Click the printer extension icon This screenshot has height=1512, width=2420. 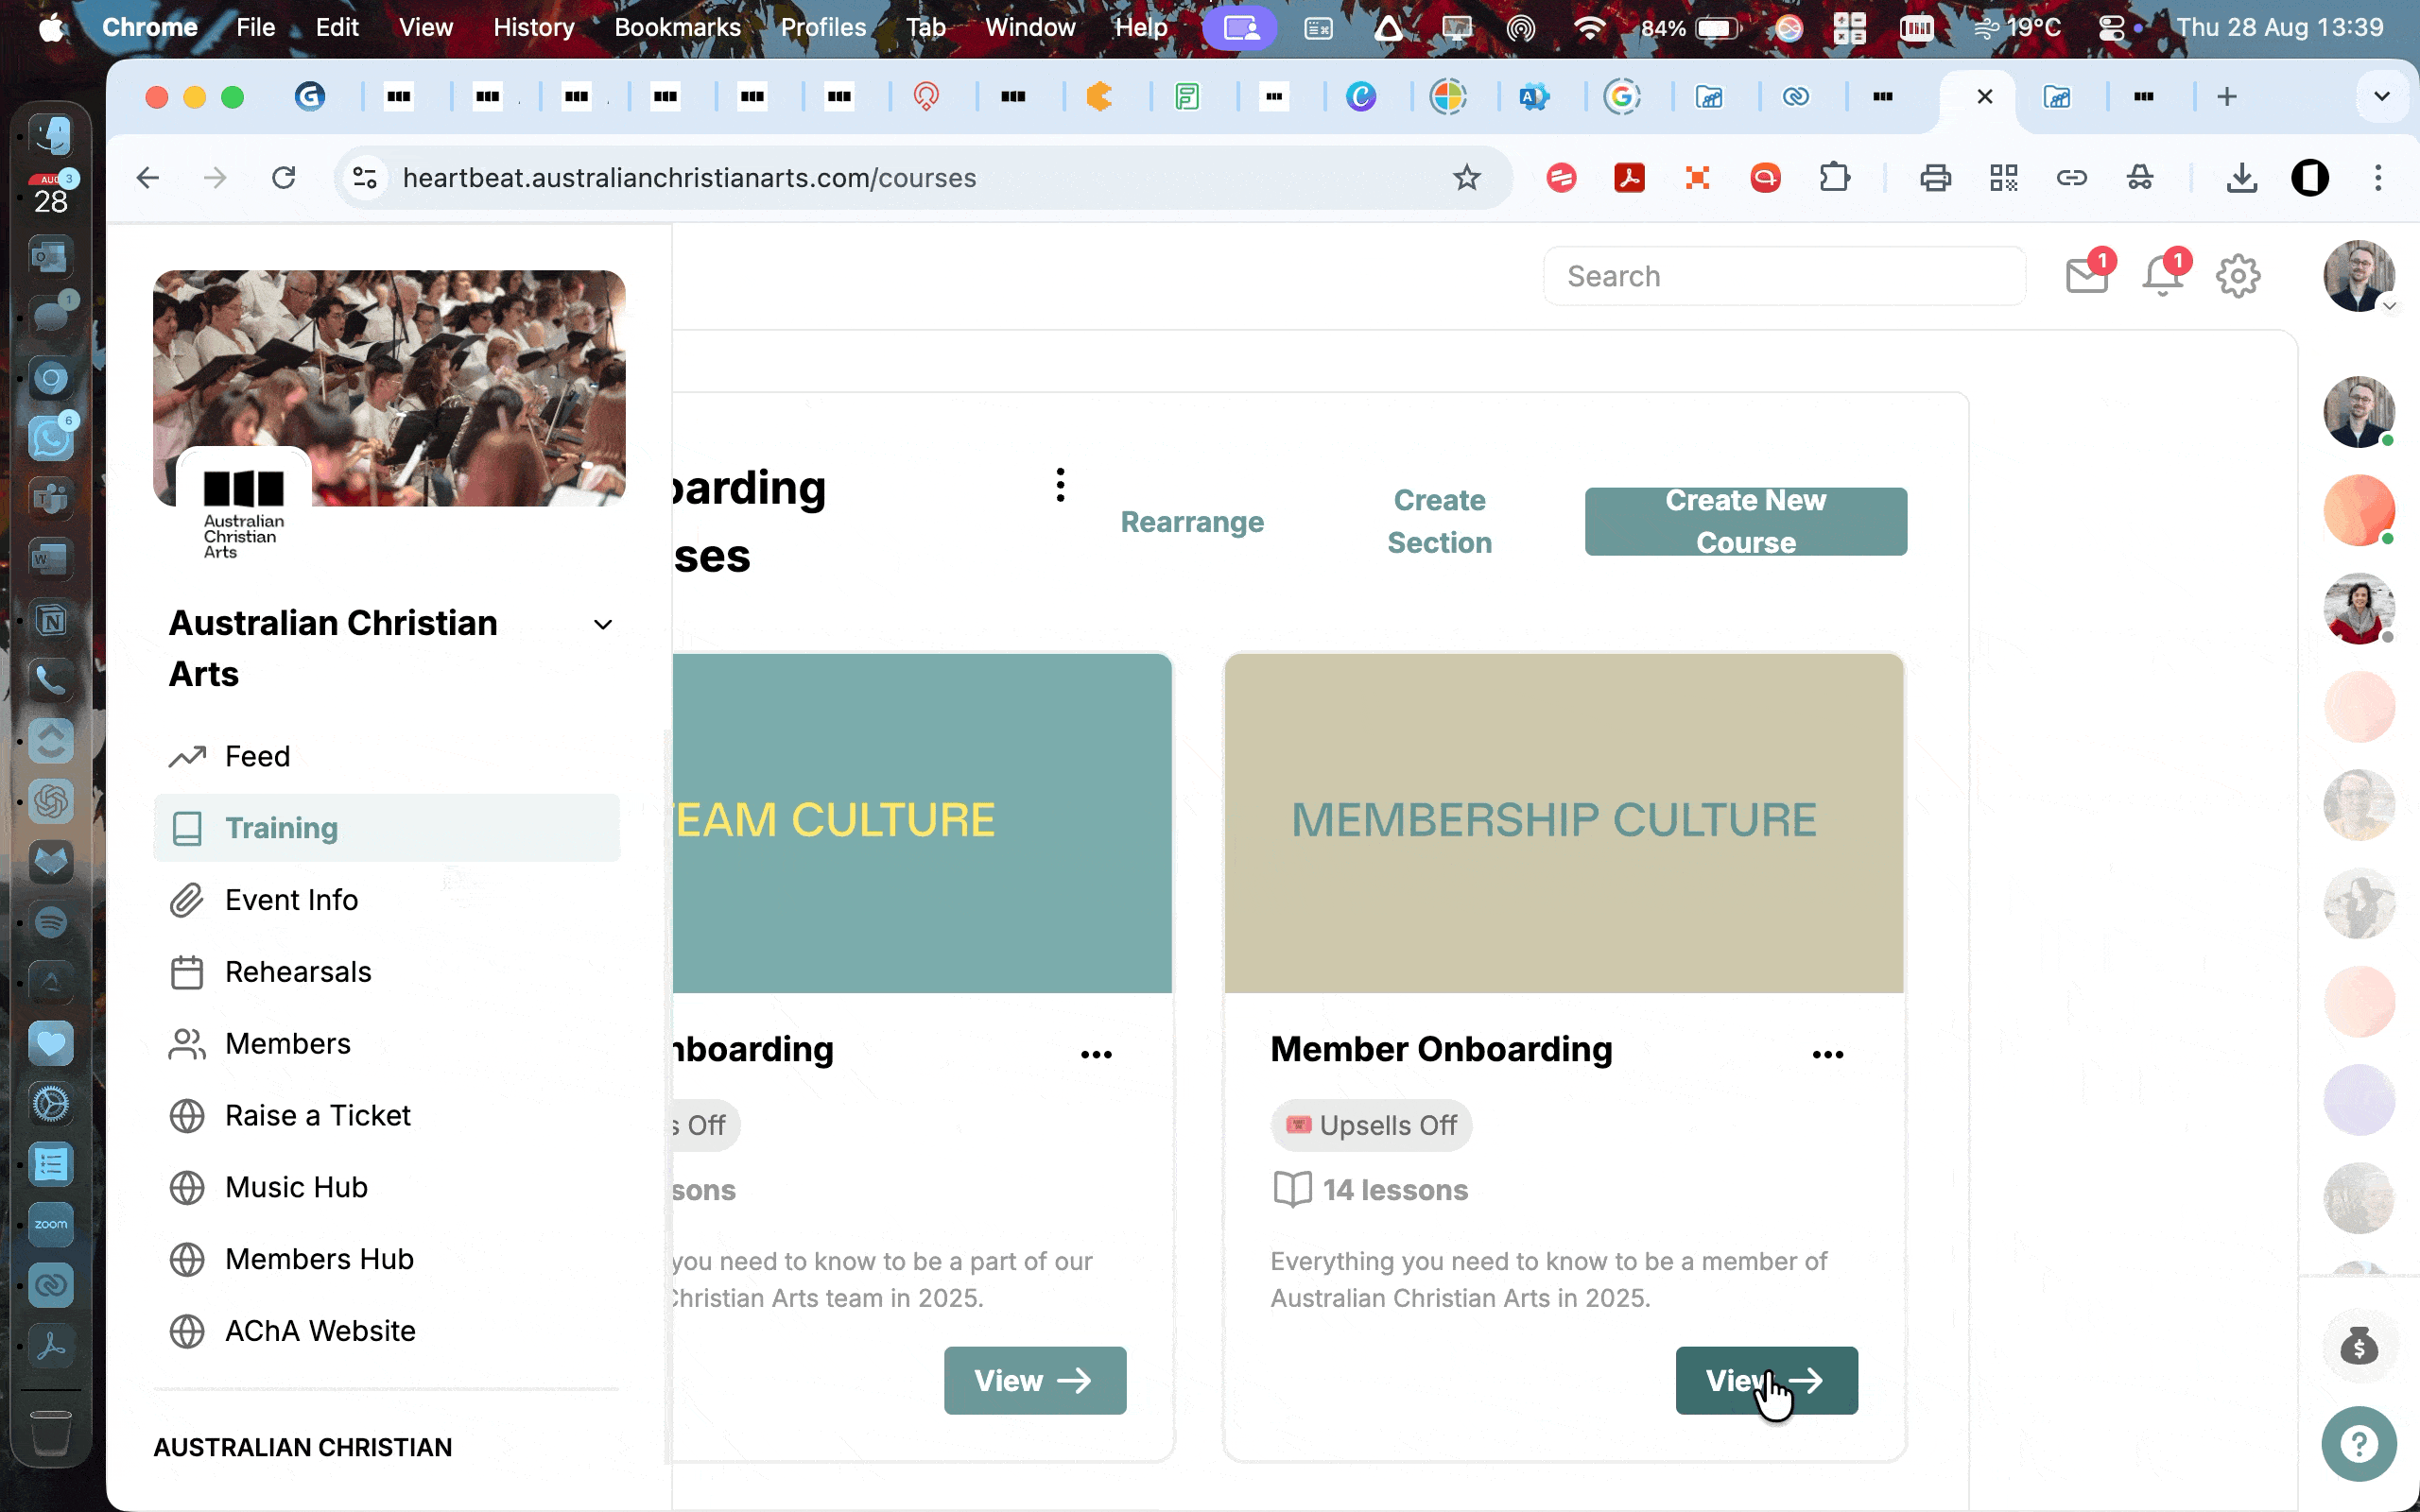tap(1935, 178)
